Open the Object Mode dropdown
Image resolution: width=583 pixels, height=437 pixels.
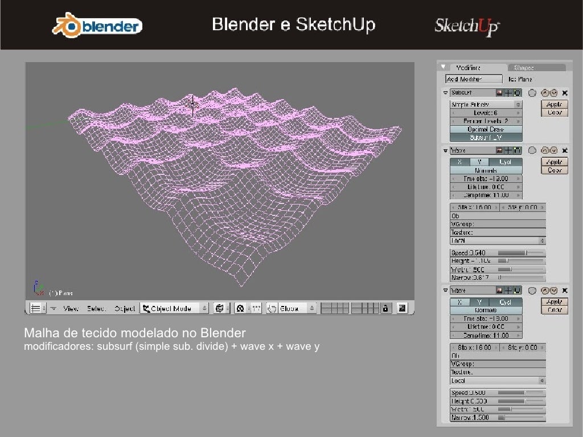174,309
